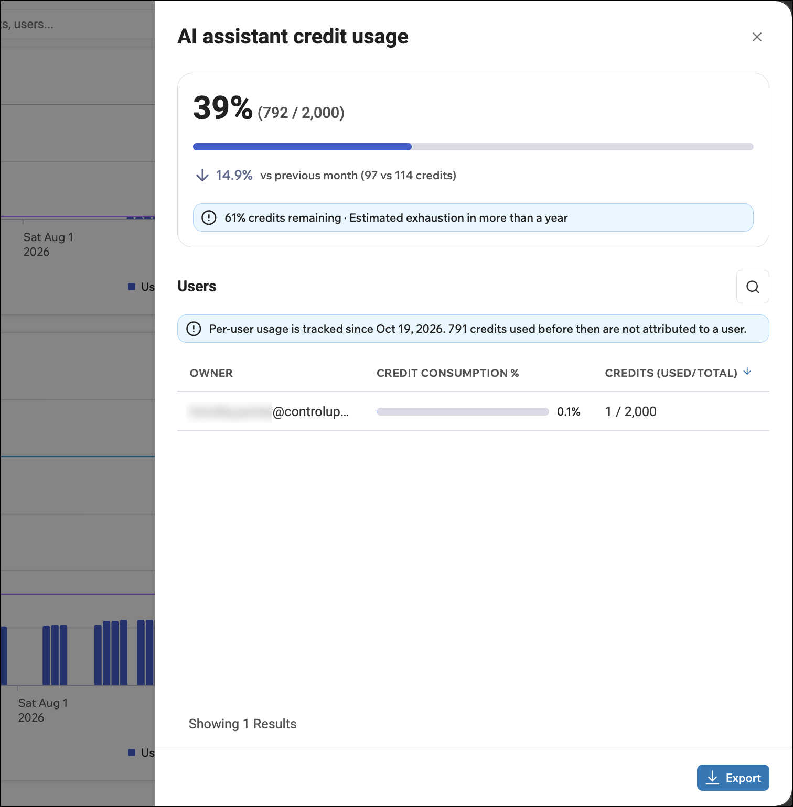Click the '14.9%' change value
The height and width of the screenshot is (807, 793).
point(234,175)
